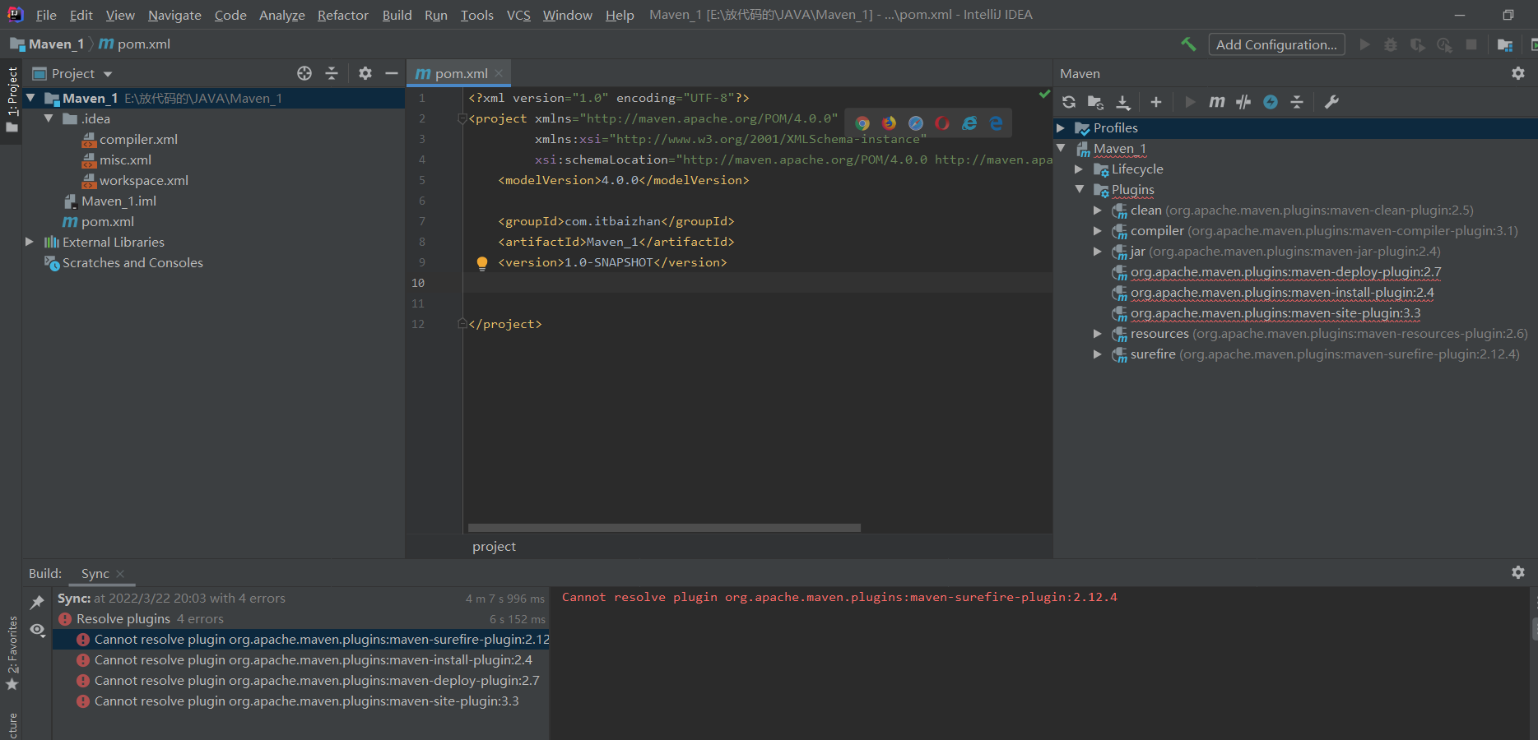Click the pin tab icon in the Build panel
Image resolution: width=1538 pixels, height=740 pixels.
(x=37, y=603)
